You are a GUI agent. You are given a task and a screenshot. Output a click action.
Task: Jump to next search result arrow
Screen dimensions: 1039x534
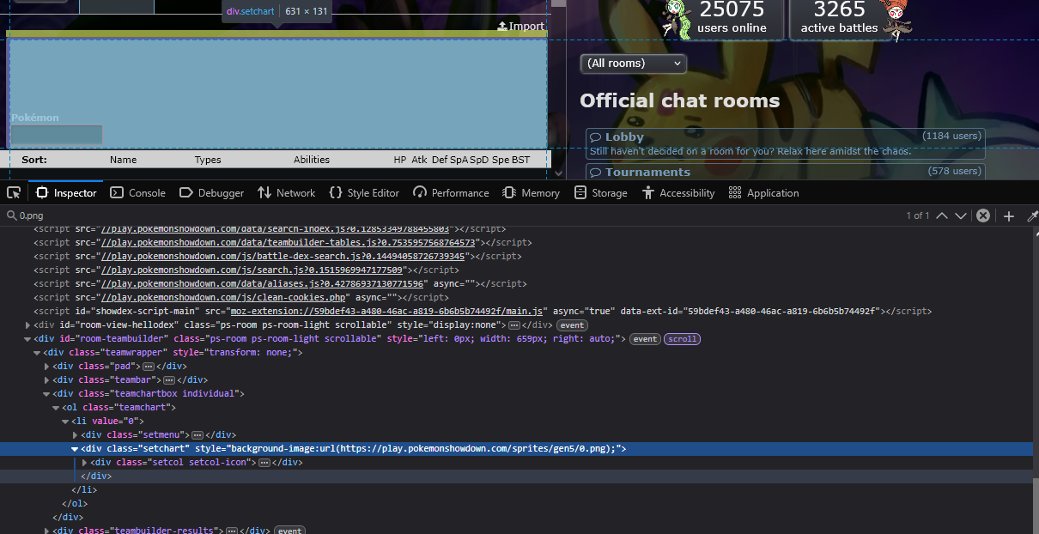click(961, 215)
